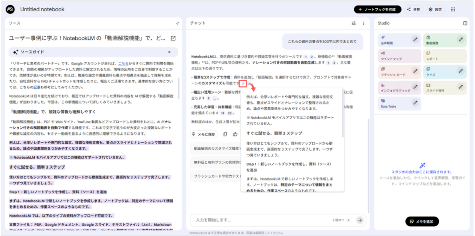
Task: Expand the ソースガイド section
Action: coord(169,52)
